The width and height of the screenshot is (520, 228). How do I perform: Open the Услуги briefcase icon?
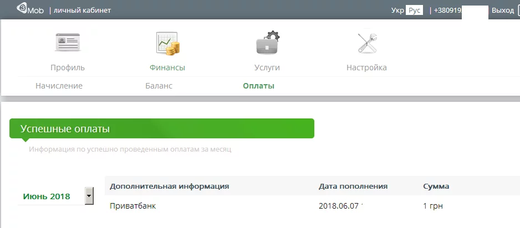coord(268,43)
